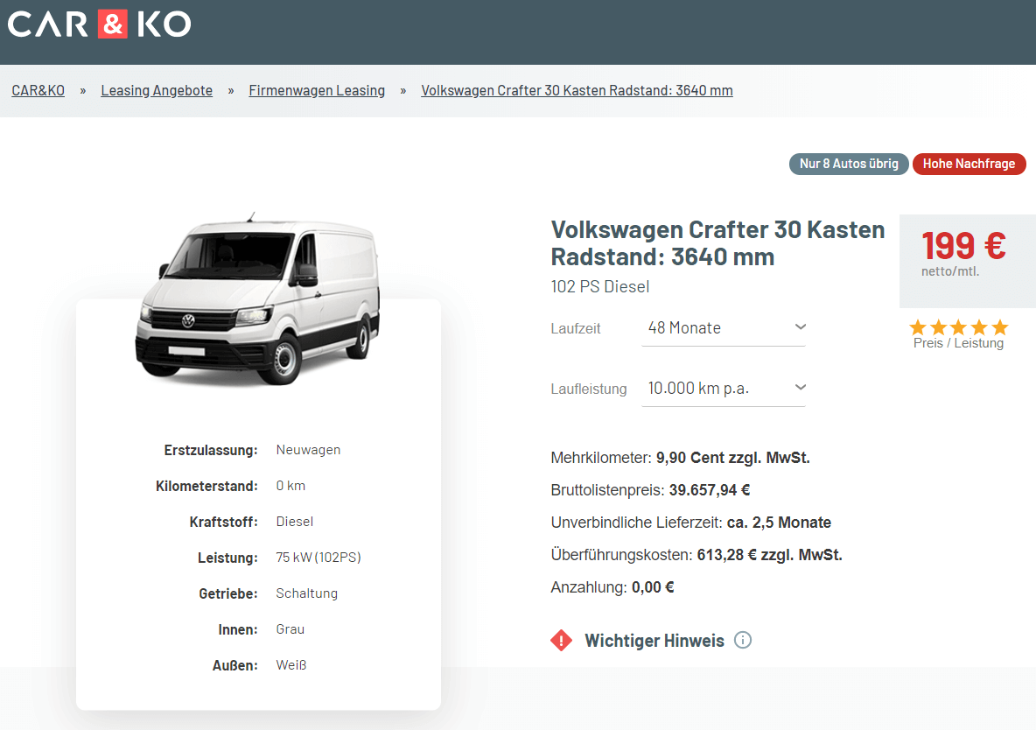This screenshot has height=730, width=1036.
Task: Click the 'Nur 8 Autos übrig' badge
Action: tap(849, 164)
